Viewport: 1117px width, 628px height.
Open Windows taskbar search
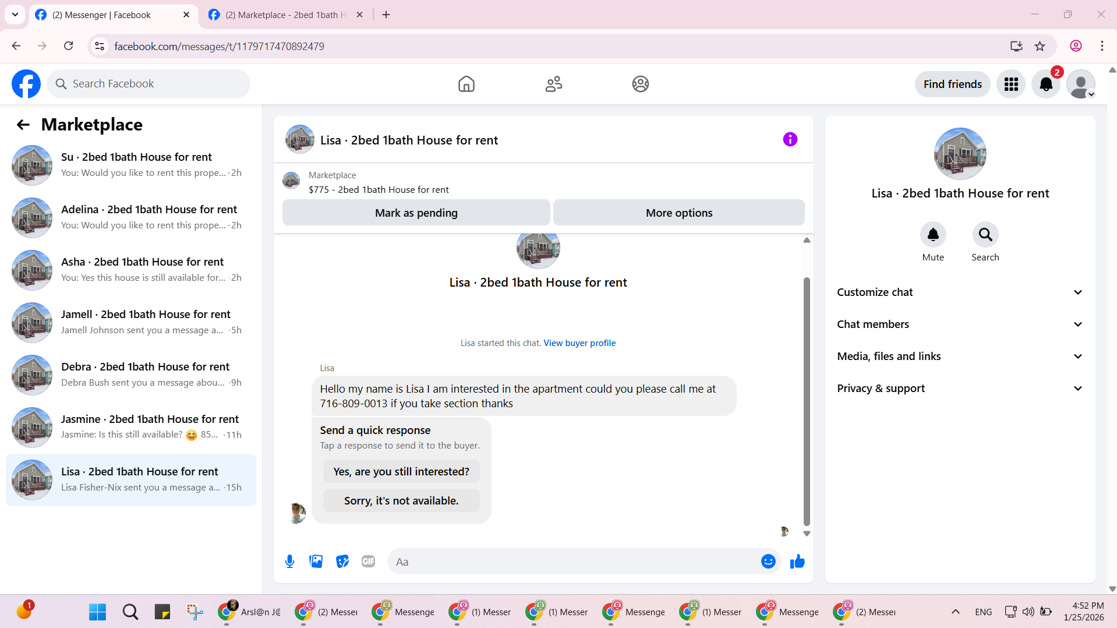pyautogui.click(x=130, y=612)
